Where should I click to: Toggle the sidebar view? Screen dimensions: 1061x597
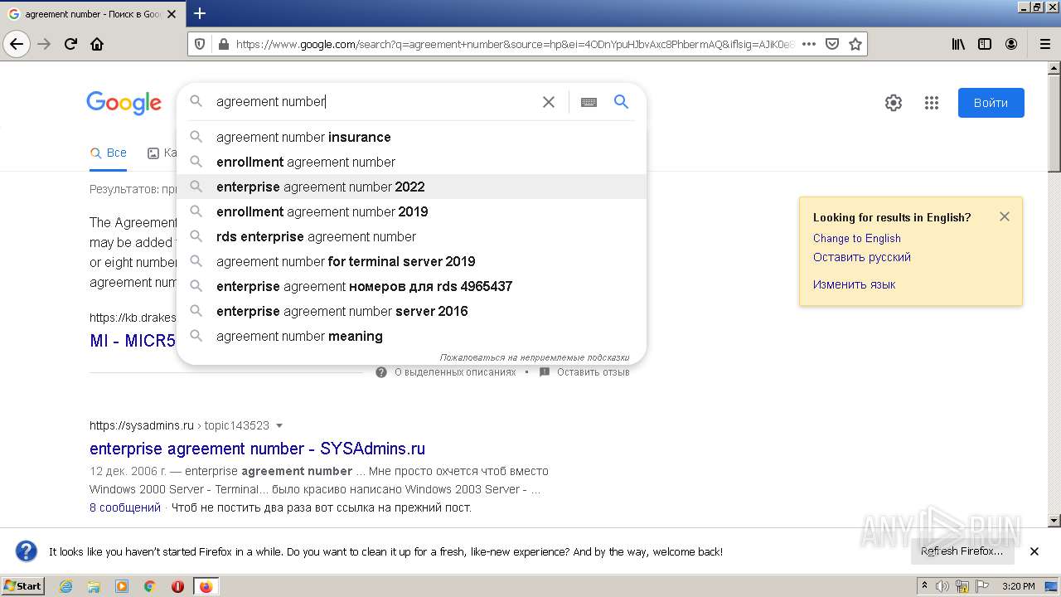(985, 45)
